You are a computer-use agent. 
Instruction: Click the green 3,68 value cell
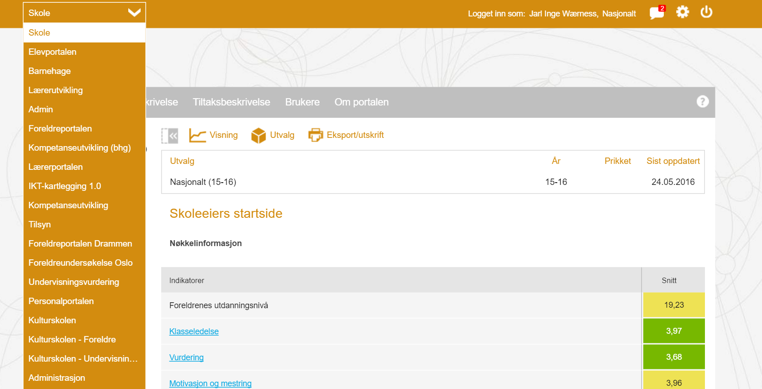pos(674,357)
